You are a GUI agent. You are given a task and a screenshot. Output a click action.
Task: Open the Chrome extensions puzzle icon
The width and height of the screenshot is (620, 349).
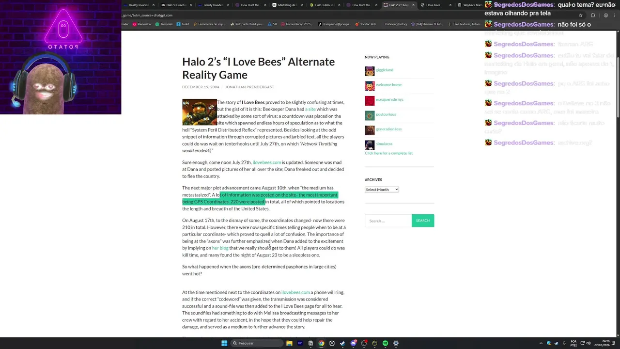point(593,15)
